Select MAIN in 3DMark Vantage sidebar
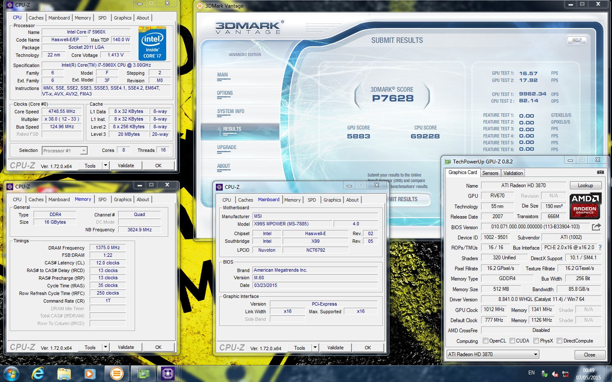This screenshot has height=382, width=612. click(x=223, y=75)
